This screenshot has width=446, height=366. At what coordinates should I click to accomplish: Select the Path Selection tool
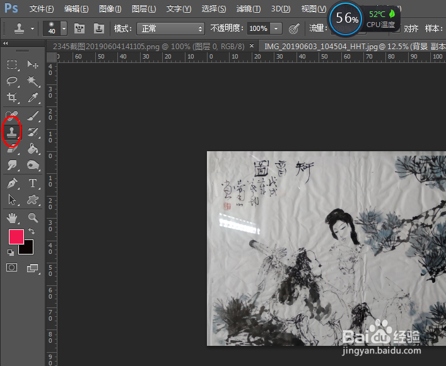click(12, 200)
